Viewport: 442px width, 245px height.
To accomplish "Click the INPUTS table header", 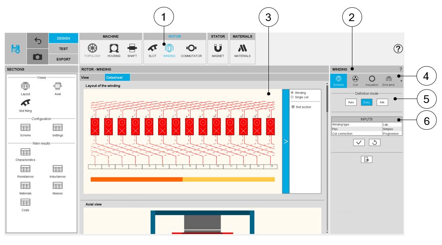I will (367, 119).
